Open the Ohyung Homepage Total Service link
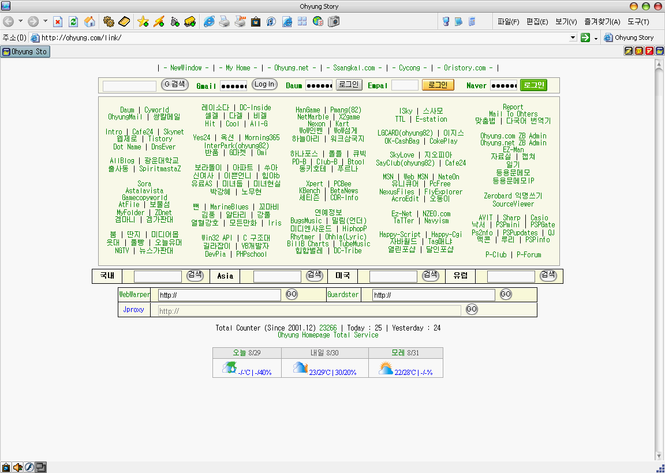Image resolution: width=665 pixels, height=473 pixels. [x=328, y=335]
